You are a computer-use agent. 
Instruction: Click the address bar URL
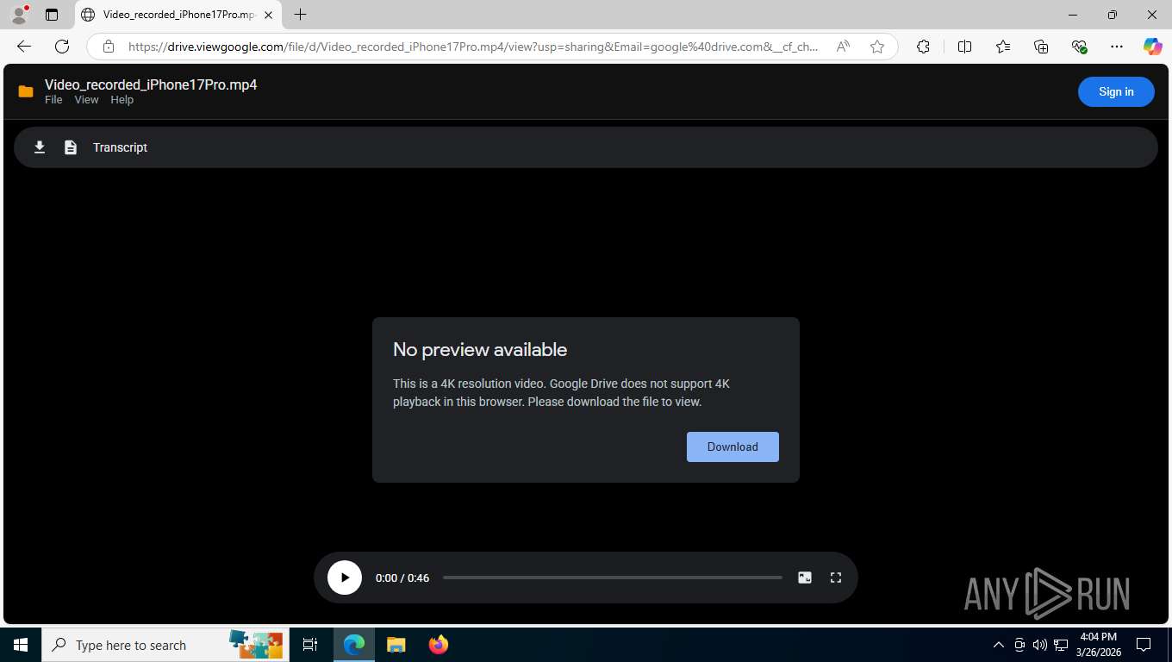(x=473, y=47)
